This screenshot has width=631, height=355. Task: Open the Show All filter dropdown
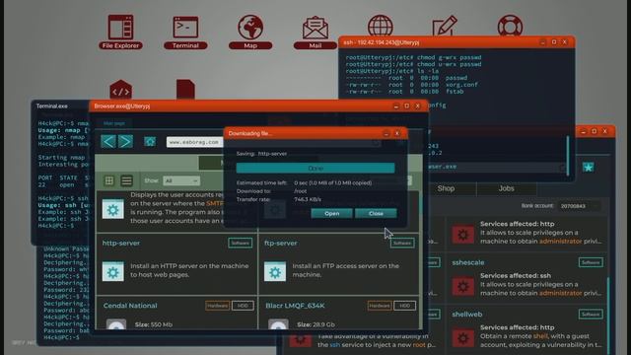pyautogui.click(x=181, y=180)
